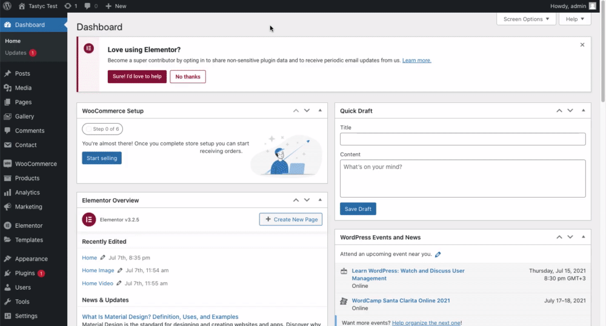The height and width of the screenshot is (326, 606).
Task: Click the Users icon in sidebar
Action: click(7, 287)
